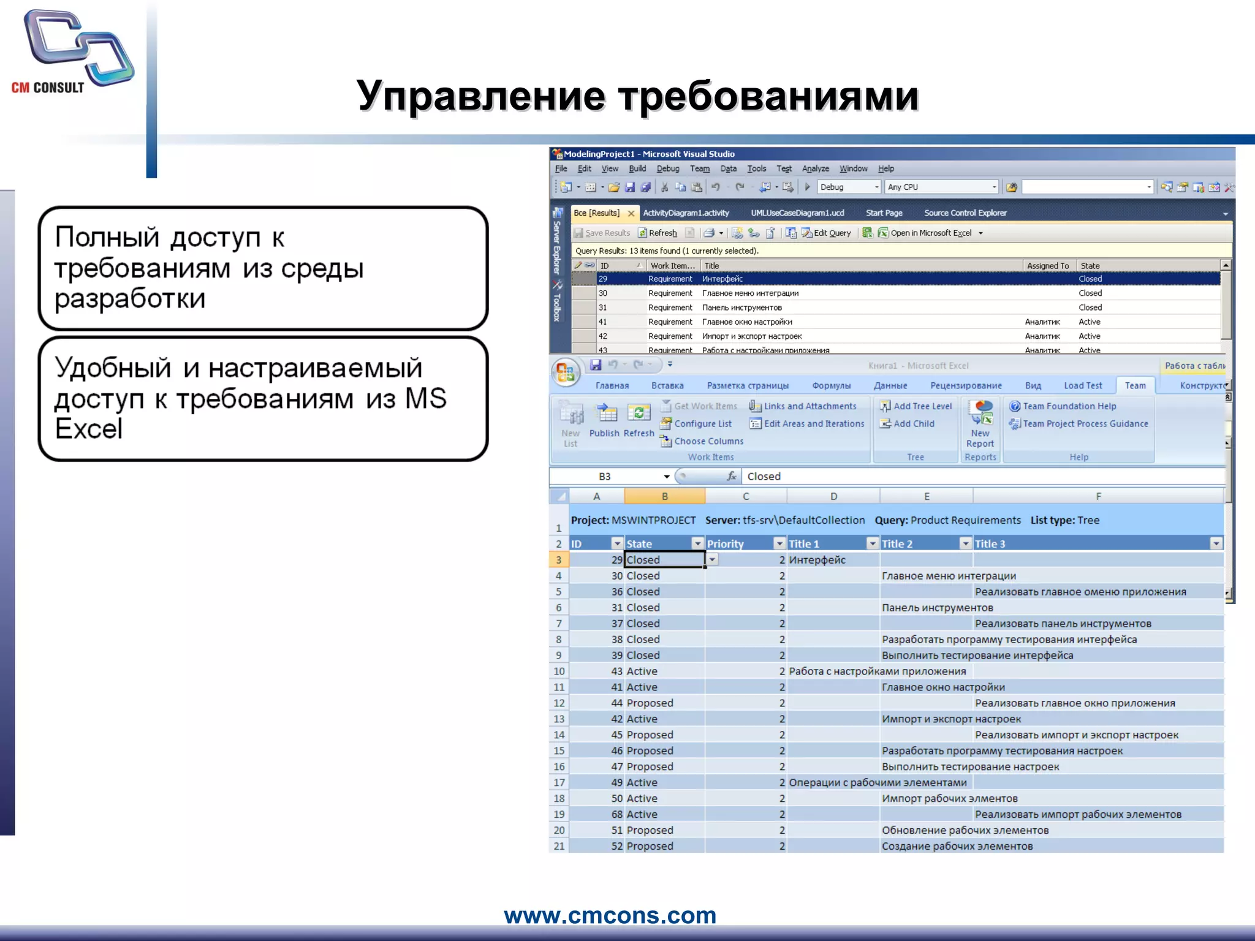The width and height of the screenshot is (1255, 941).
Task: Click the Cut scissors icon in Visual Studio
Action: pyautogui.click(x=664, y=187)
